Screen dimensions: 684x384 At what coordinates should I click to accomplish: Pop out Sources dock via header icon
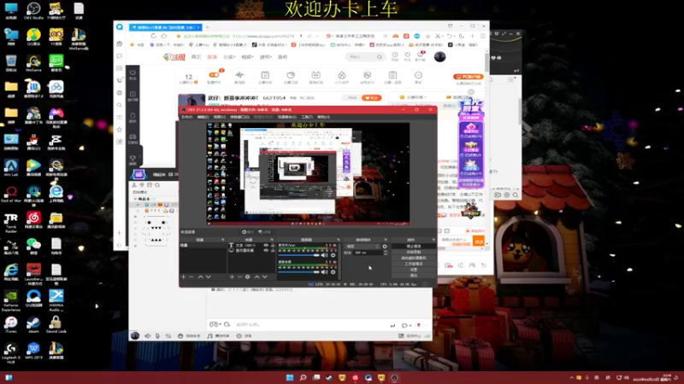pyautogui.click(x=272, y=240)
